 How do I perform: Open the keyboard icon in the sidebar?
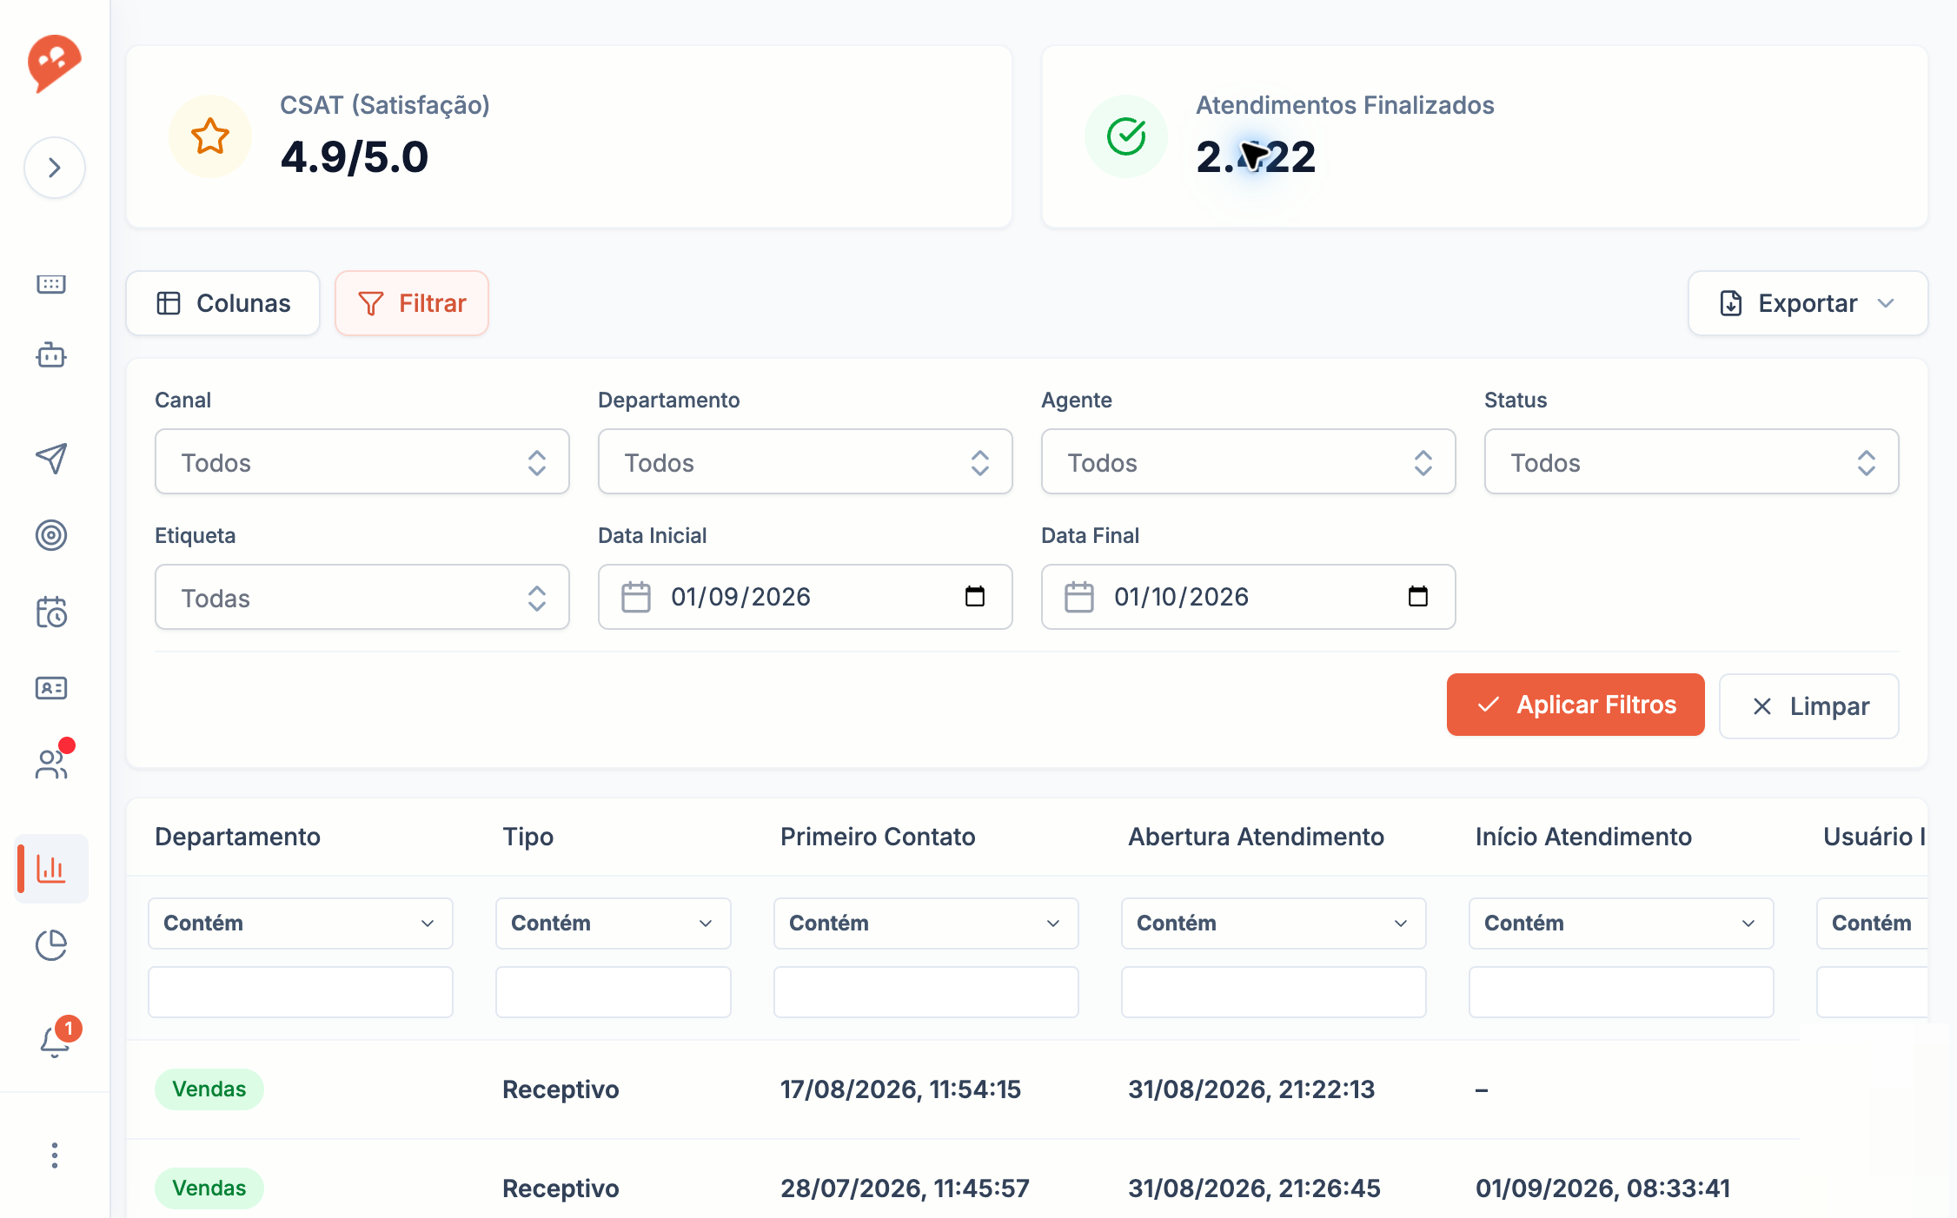coord(51,284)
